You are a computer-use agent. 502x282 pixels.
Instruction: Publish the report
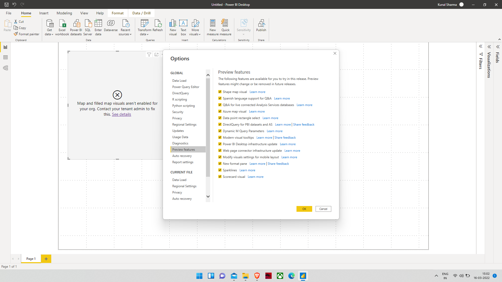pos(261,26)
